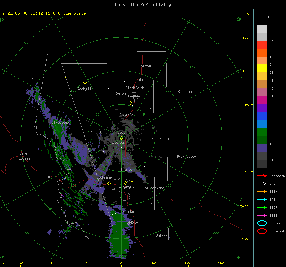
Task: Click the dBZ legend heading
Action: 269,17
